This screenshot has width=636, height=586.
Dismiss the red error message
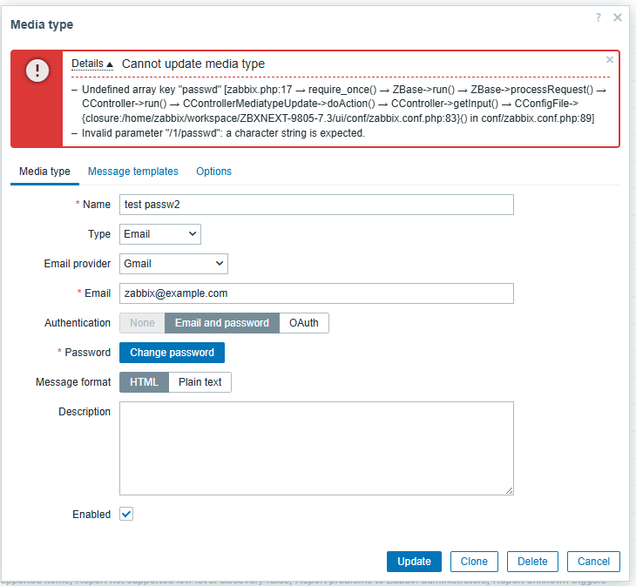pyautogui.click(x=609, y=60)
